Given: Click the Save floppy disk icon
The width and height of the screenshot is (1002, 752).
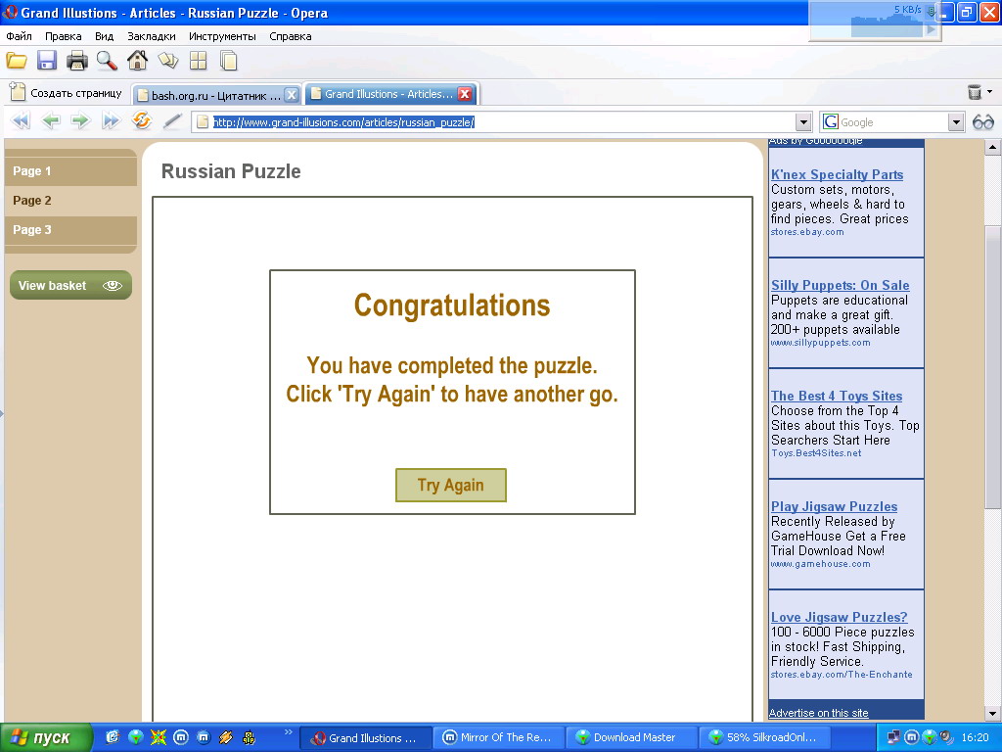Looking at the screenshot, I should click(x=46, y=61).
